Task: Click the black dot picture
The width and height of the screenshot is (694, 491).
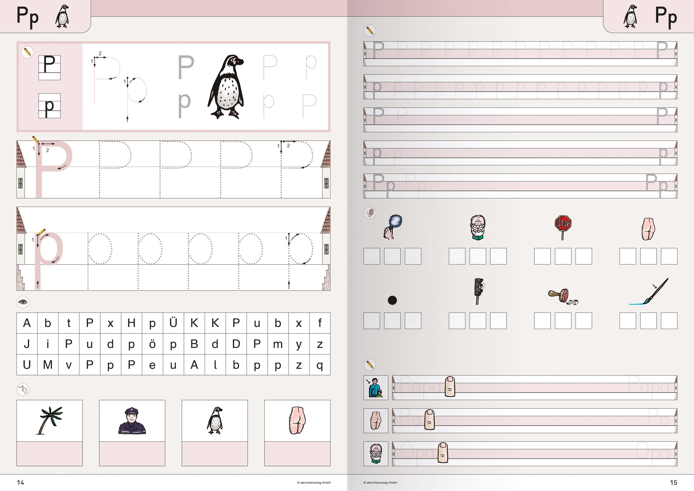Action: click(x=392, y=300)
